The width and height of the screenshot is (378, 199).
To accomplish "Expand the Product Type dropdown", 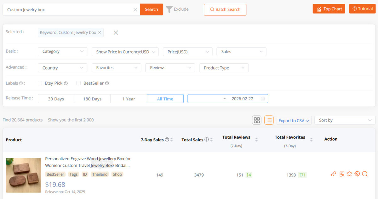I will pos(224,68).
